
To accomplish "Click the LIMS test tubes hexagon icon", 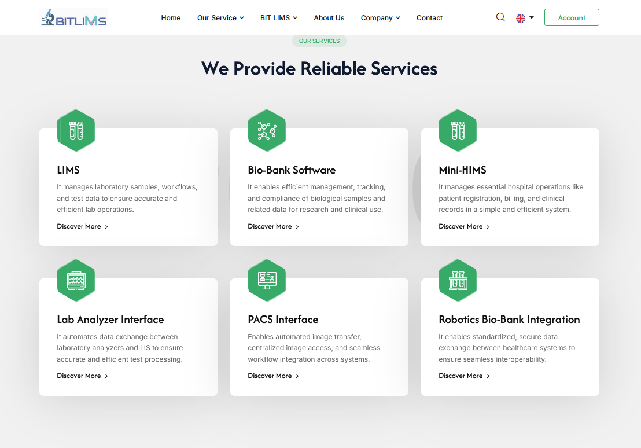I will 76,131.
